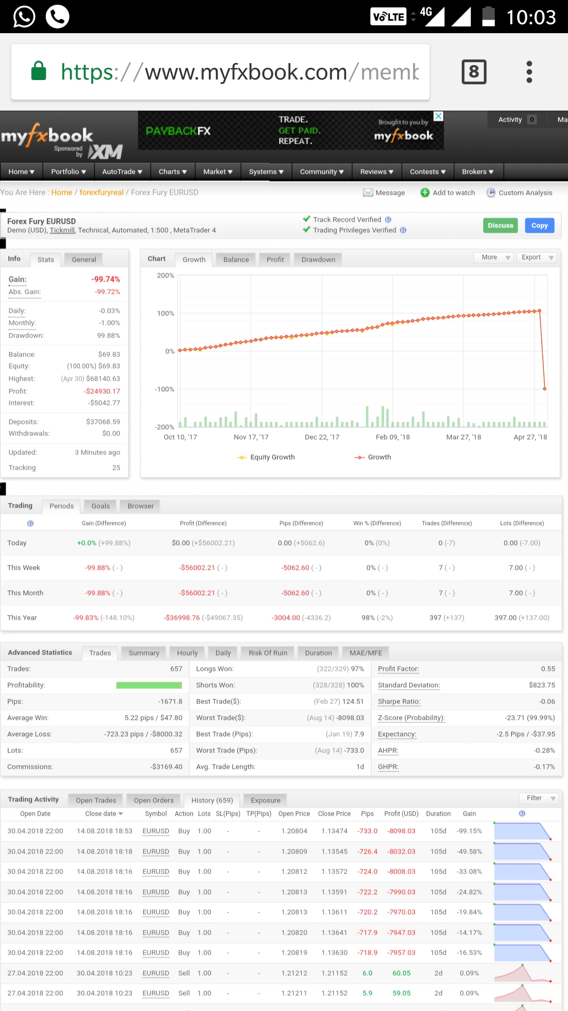Click the help icon in Trading periods header

coord(31,523)
